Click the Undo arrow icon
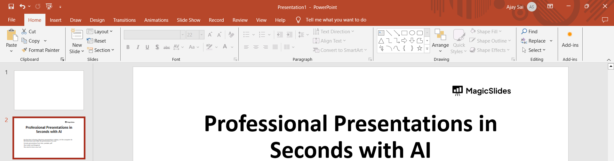Viewport: 614px width, 161px height. [x=22, y=6]
